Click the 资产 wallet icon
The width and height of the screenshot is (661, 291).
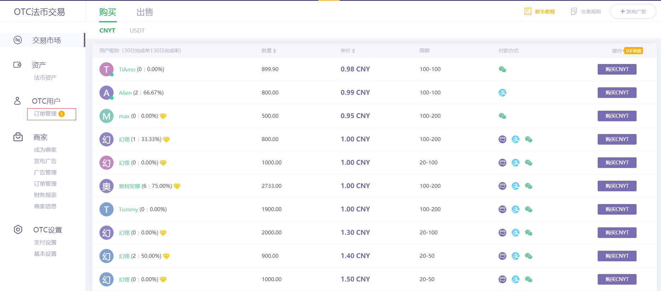pos(17,65)
